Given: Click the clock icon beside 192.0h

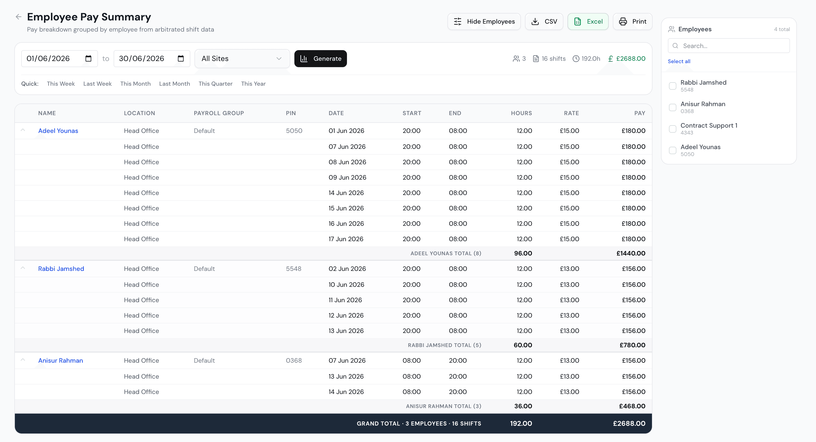Looking at the screenshot, I should point(576,59).
